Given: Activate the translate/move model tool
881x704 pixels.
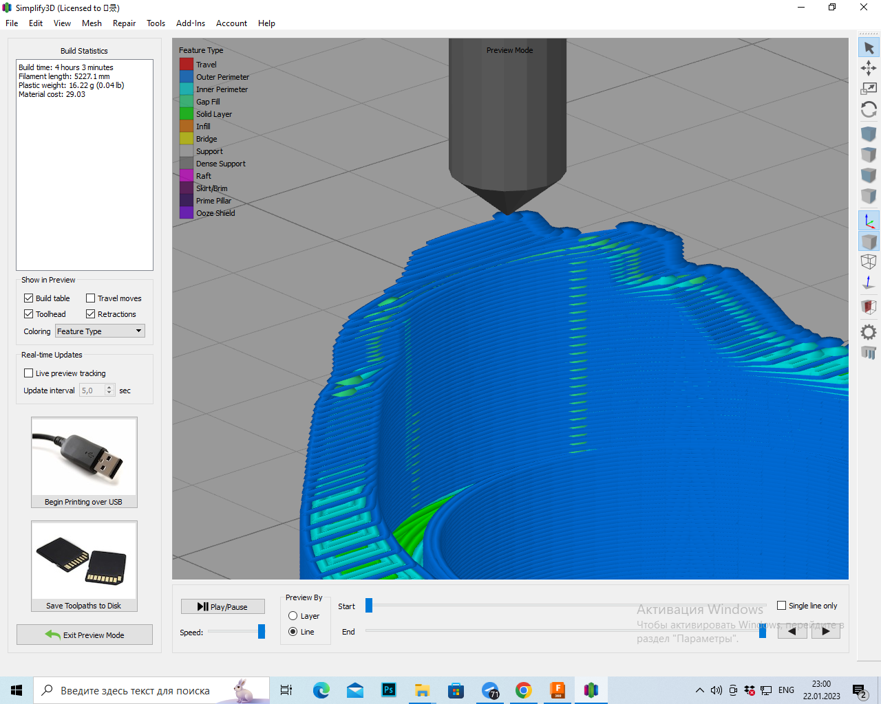Looking at the screenshot, I should (x=869, y=68).
